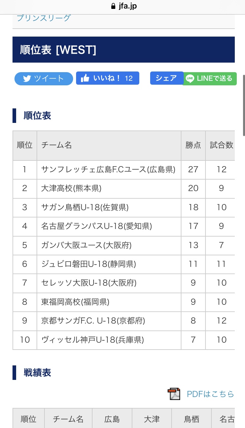Click the Twitter bird icon
245x428 pixels.
click(27, 79)
